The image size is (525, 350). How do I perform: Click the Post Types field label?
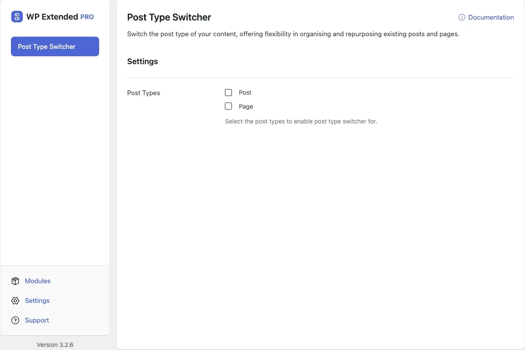(144, 93)
